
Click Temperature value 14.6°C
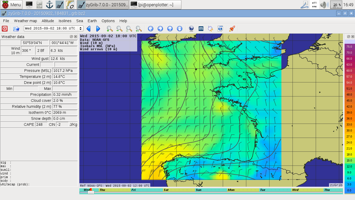65,77
